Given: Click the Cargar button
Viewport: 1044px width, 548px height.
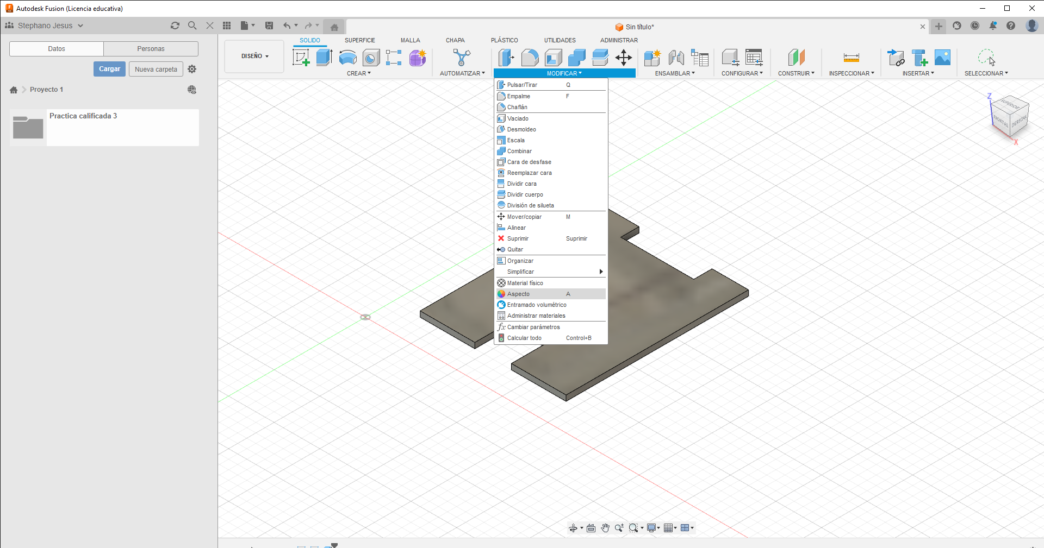Looking at the screenshot, I should click(x=109, y=69).
